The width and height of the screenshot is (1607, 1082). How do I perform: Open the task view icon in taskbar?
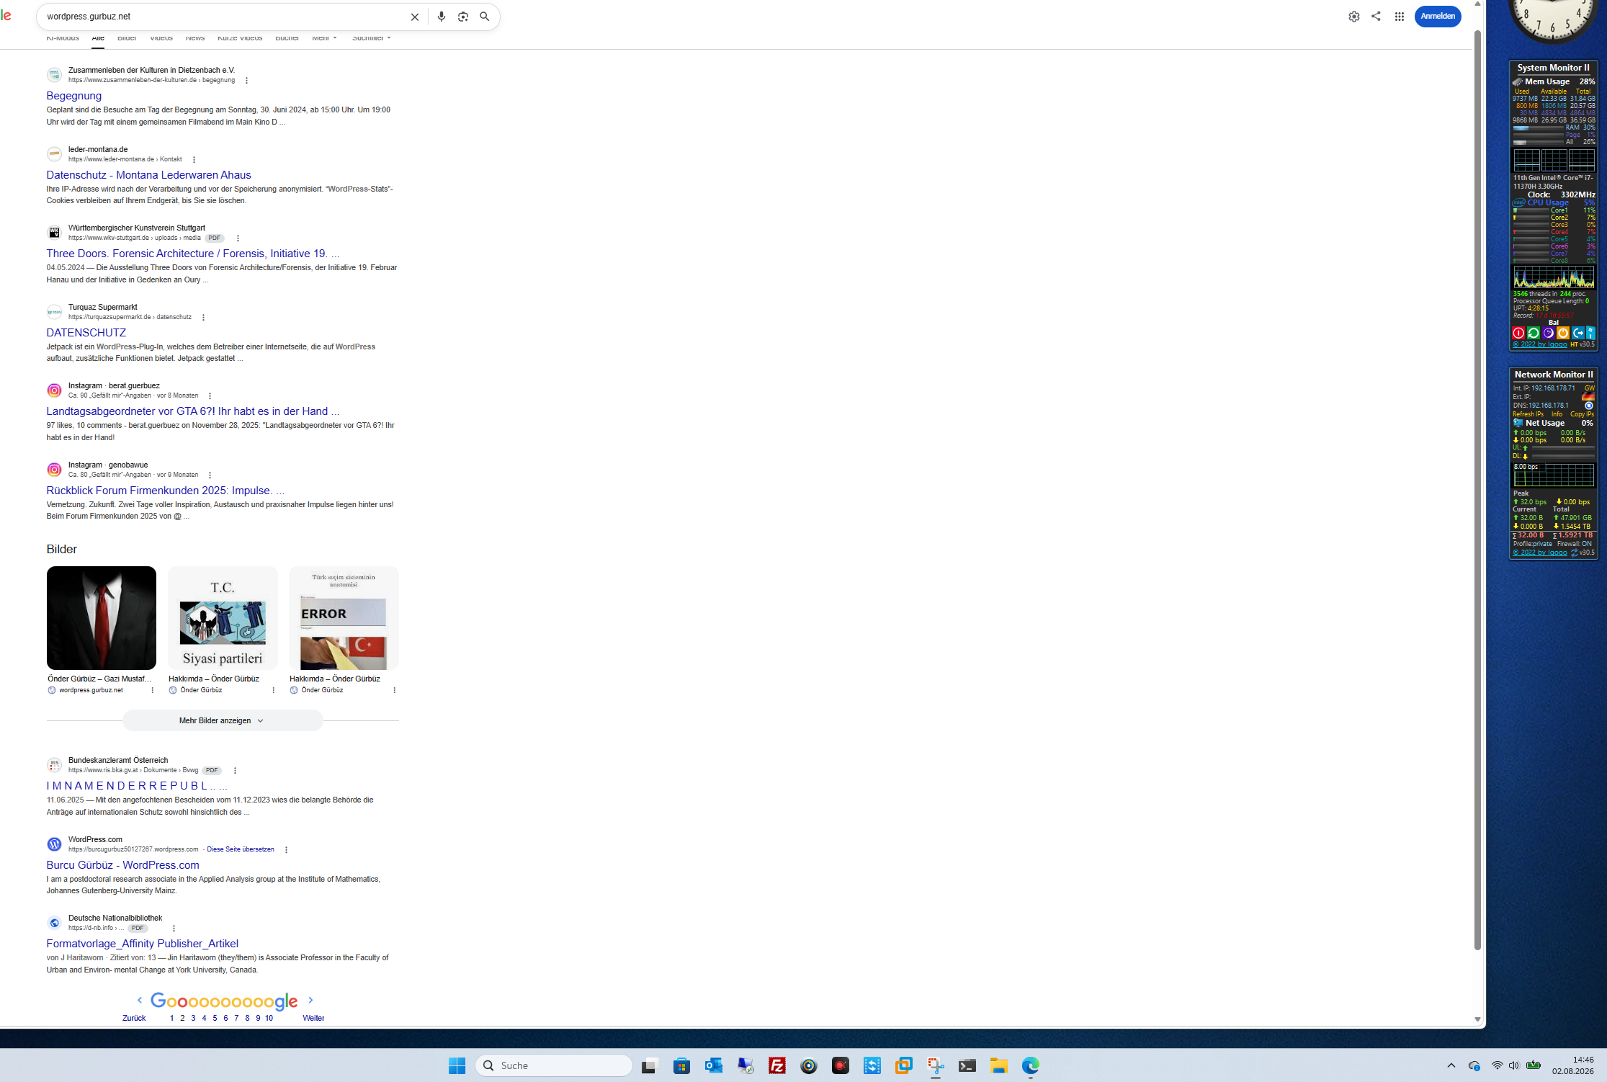coord(650,1065)
